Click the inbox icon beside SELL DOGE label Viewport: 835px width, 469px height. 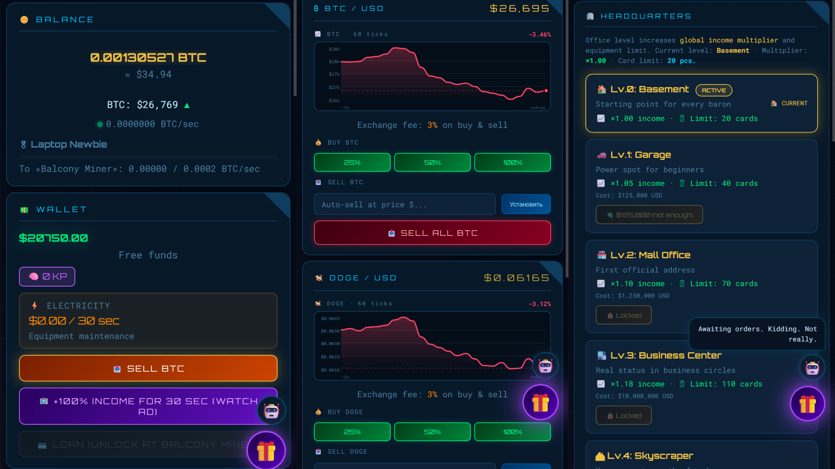tap(318, 452)
